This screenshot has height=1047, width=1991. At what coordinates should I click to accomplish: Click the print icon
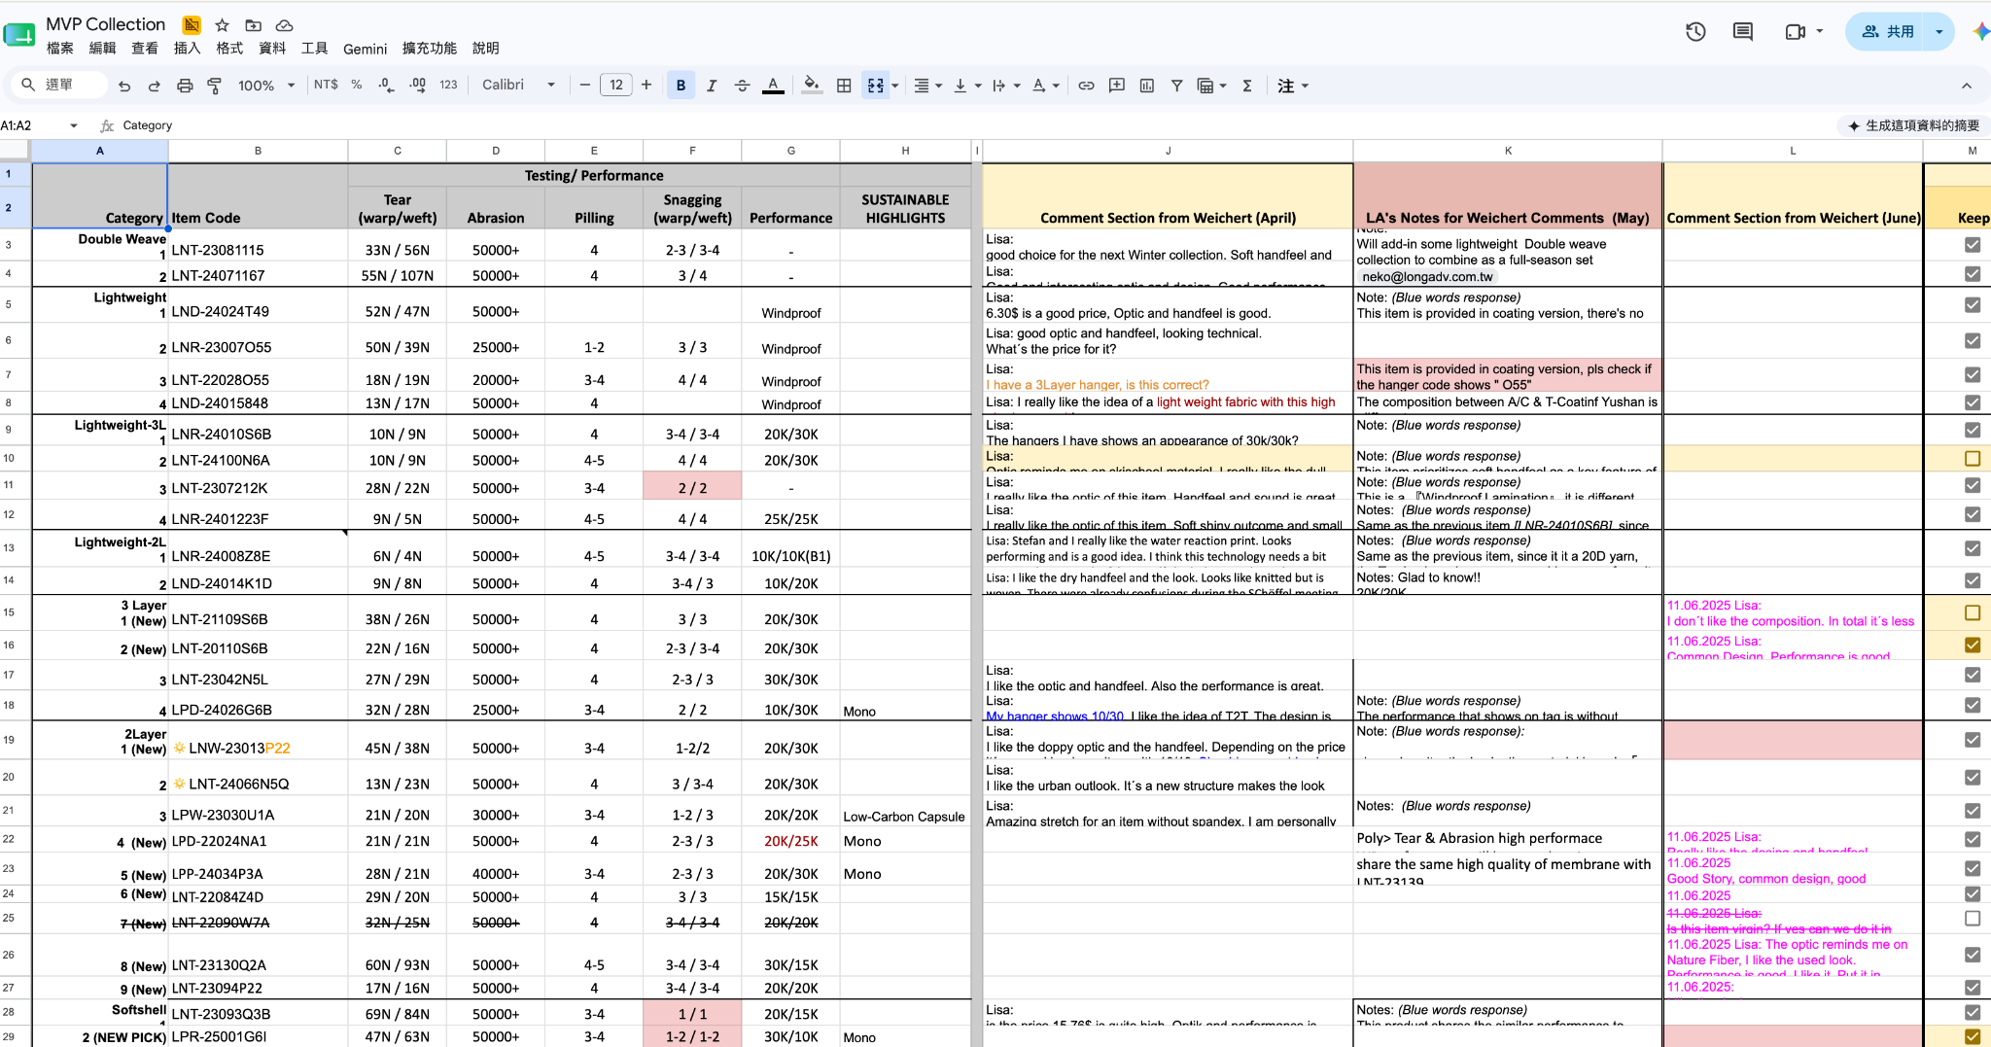tap(185, 86)
